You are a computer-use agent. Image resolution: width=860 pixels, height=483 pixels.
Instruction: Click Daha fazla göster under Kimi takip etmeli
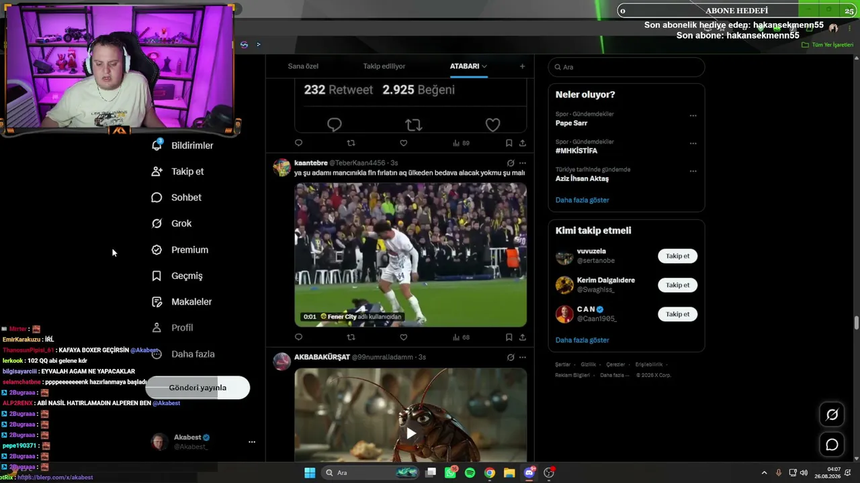coord(582,340)
